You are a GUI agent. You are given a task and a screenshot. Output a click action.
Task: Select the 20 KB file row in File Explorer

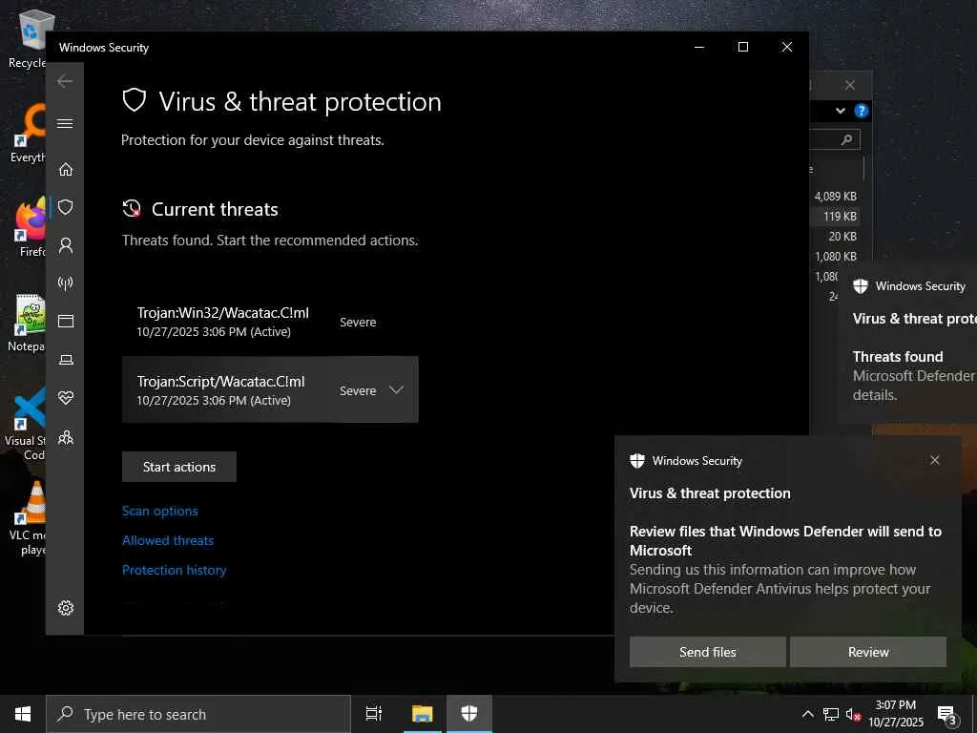(x=834, y=237)
